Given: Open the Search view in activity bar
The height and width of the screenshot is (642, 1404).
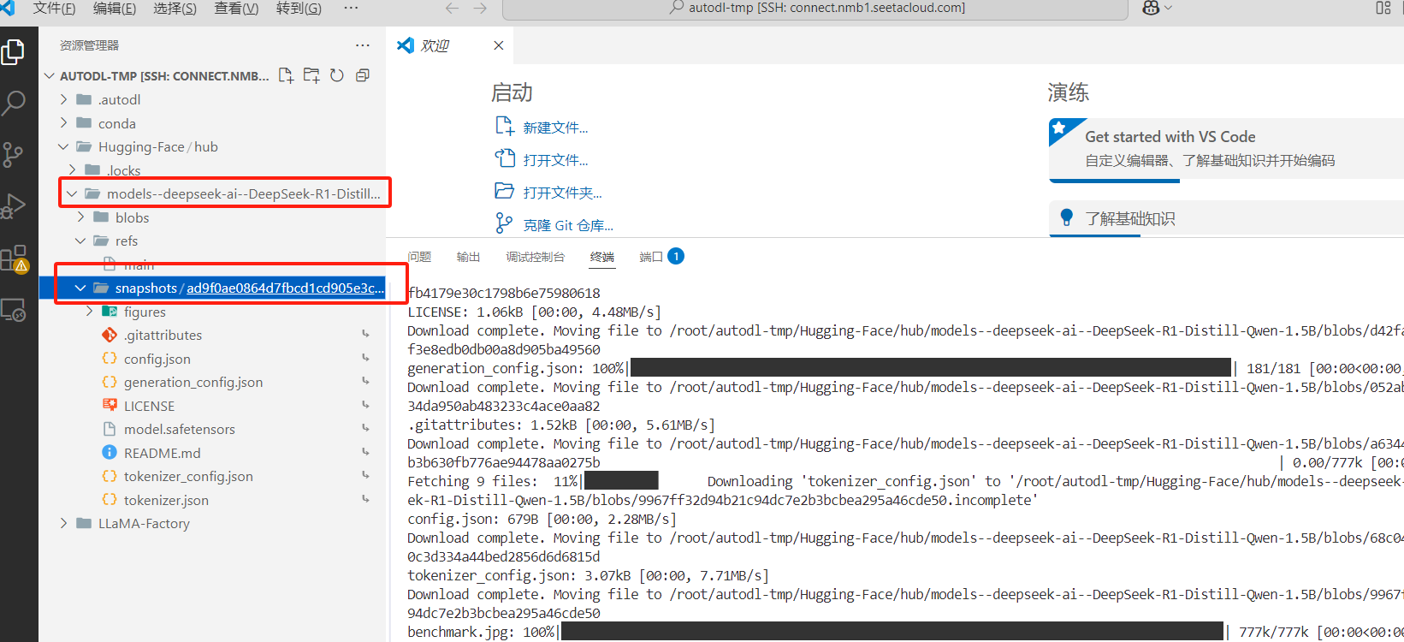Looking at the screenshot, I should (x=14, y=103).
